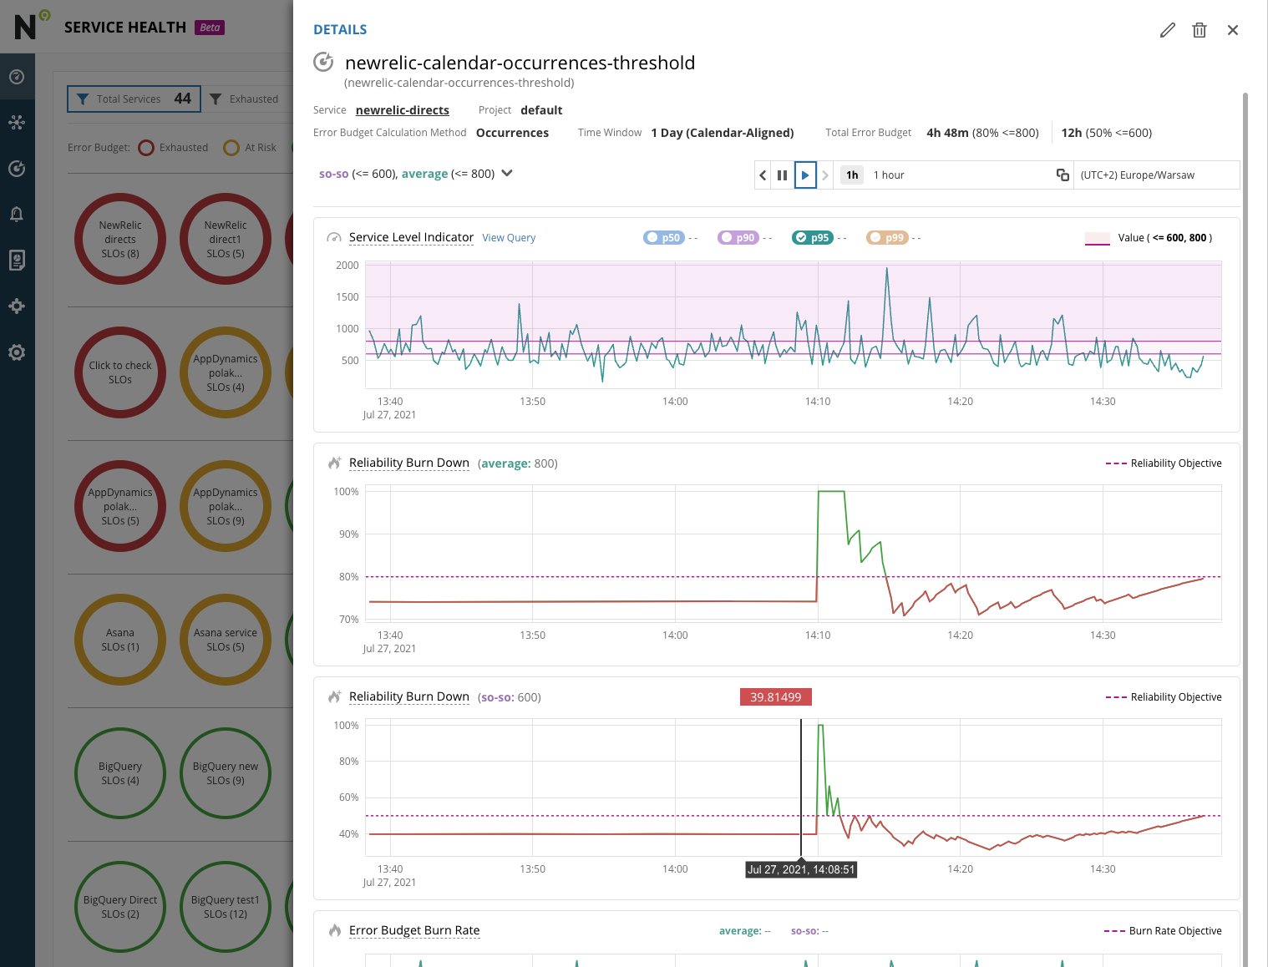Select Total Services 44 filter
Screen dimensions: 1268x967
(x=134, y=99)
